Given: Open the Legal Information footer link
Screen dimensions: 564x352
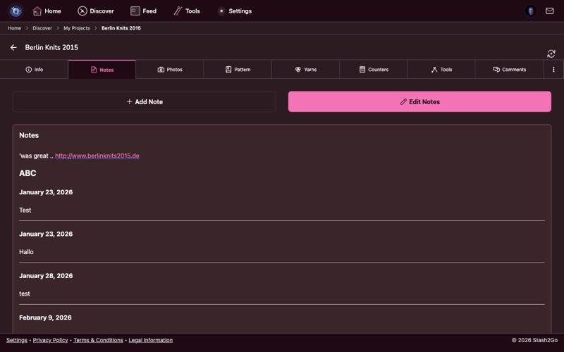Looking at the screenshot, I should (151, 340).
